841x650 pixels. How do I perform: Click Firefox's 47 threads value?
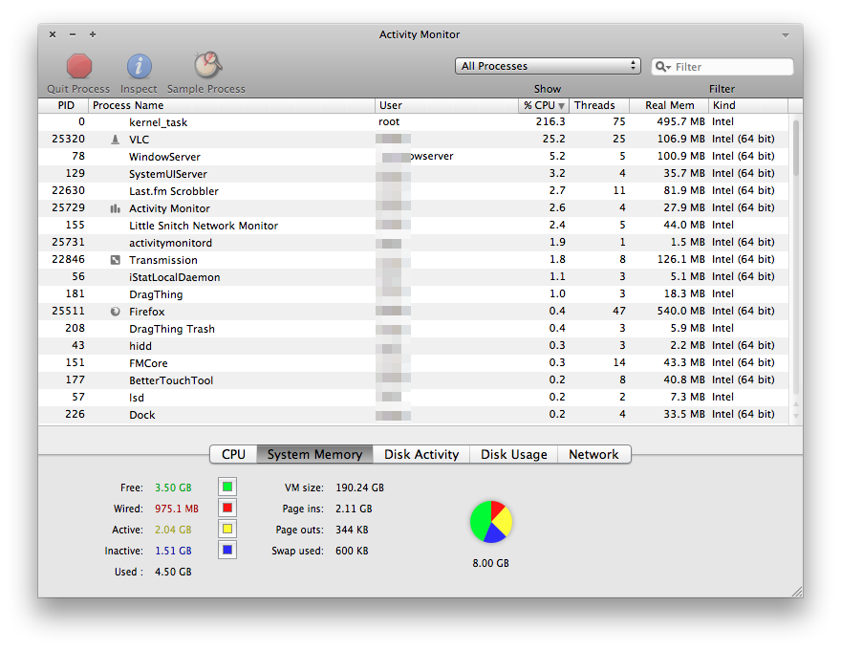point(619,311)
